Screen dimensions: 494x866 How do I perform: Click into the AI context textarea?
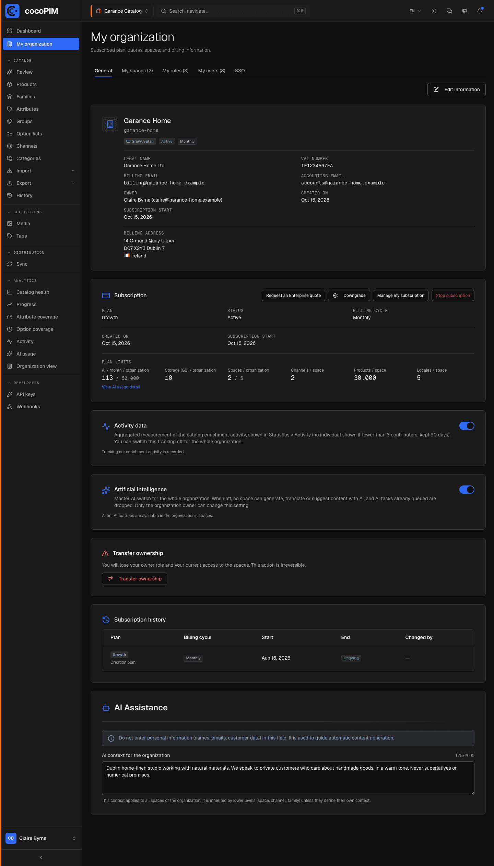[x=288, y=778]
